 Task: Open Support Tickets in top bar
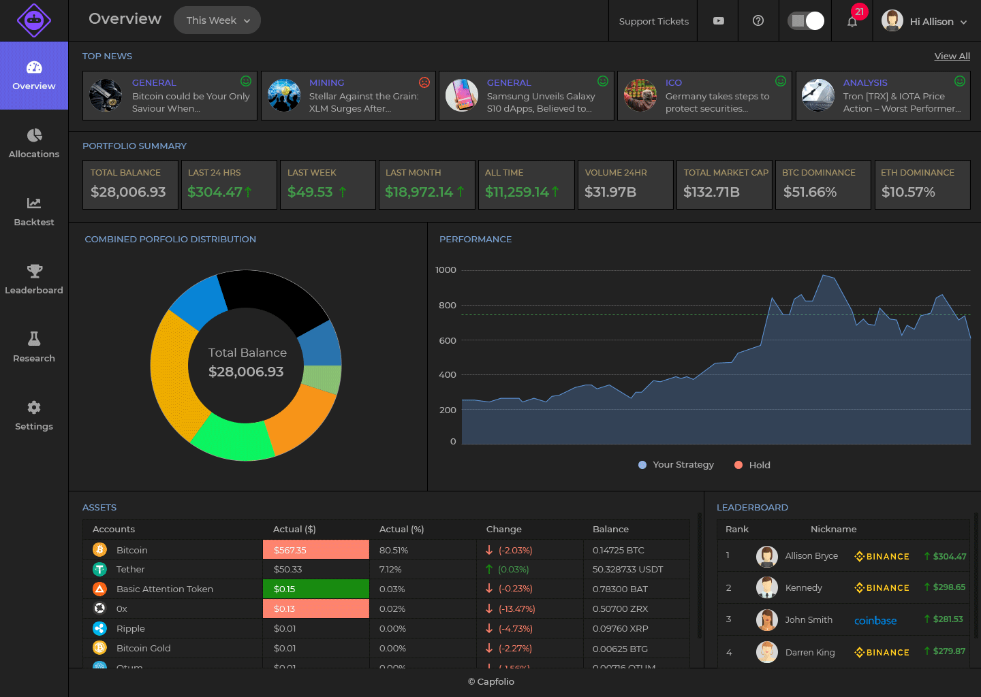point(654,21)
